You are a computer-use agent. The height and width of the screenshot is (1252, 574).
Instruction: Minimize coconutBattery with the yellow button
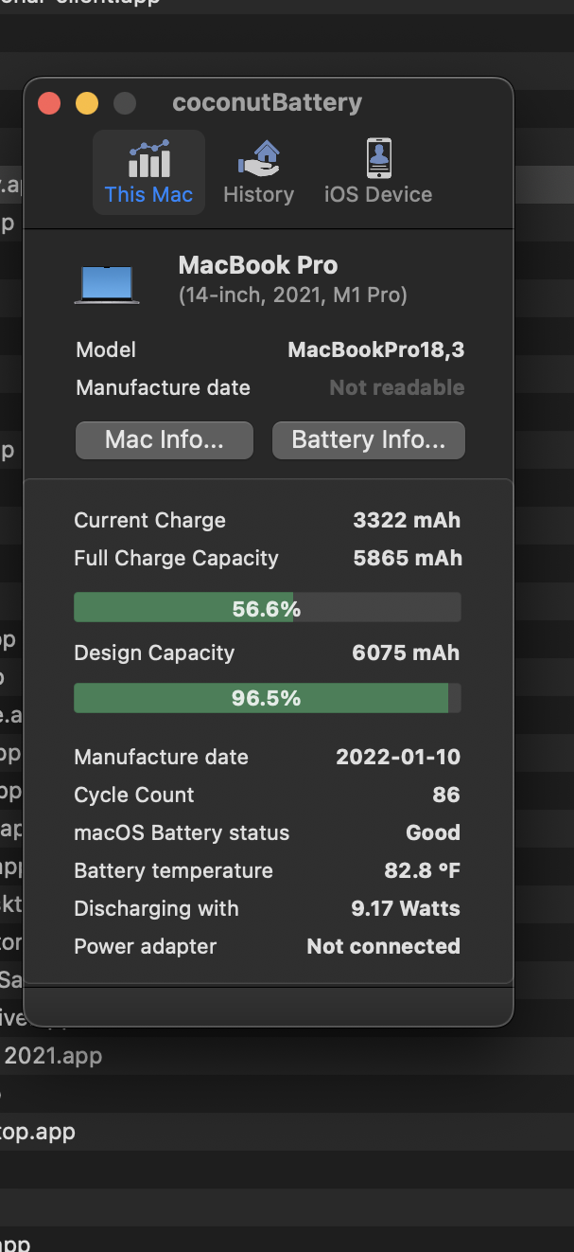(x=87, y=103)
